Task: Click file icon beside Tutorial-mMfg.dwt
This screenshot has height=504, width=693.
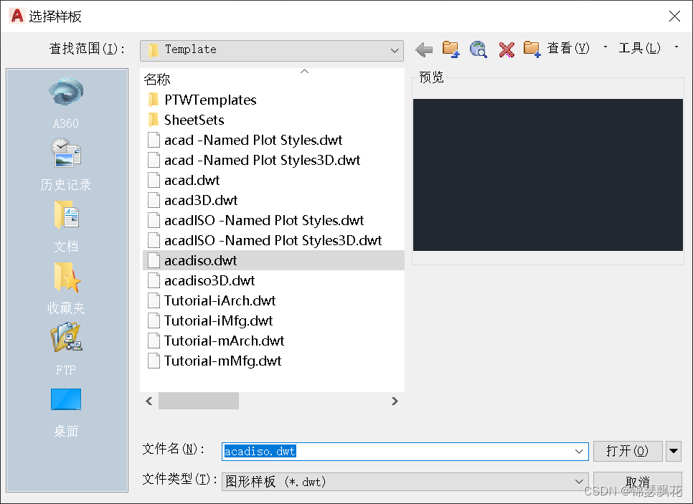Action: click(154, 361)
